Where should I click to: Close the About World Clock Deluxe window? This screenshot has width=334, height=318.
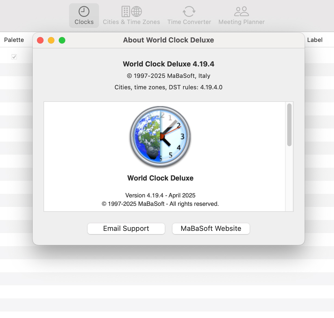40,40
